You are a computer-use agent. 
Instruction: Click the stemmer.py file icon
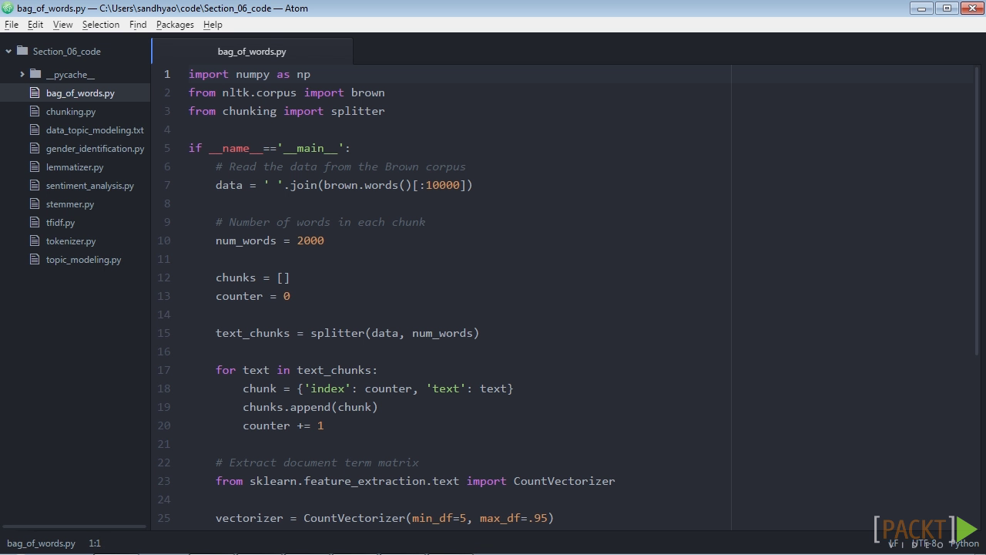35,203
